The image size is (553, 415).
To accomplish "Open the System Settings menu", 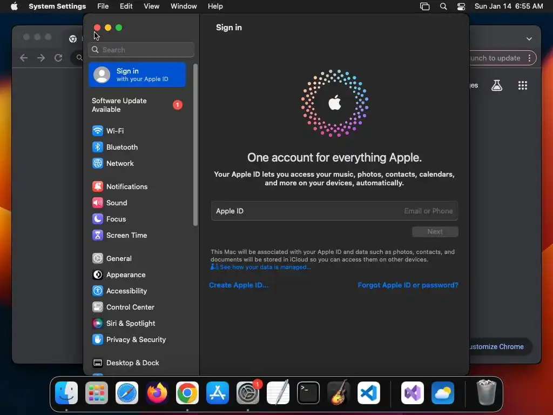I will 57,6.
